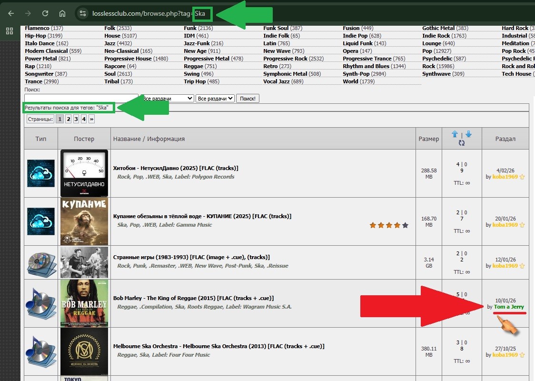Filter by Hip-Hop genre tag
This screenshot has height=381, width=535.
pyautogui.click(x=36, y=36)
